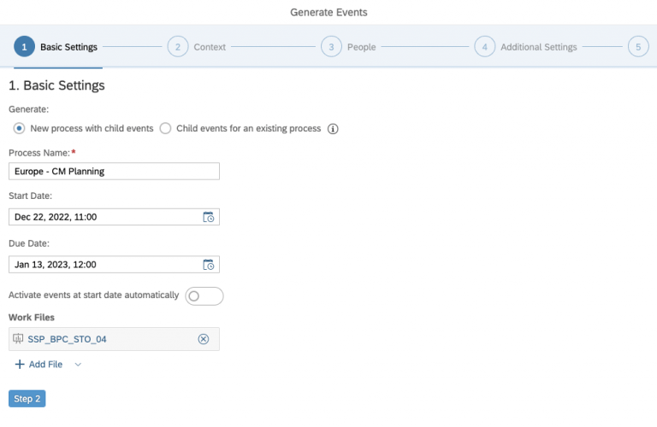Remove the SSP_BPC_STO_04 work file
Image resolution: width=657 pixels, height=427 pixels.
pos(204,339)
